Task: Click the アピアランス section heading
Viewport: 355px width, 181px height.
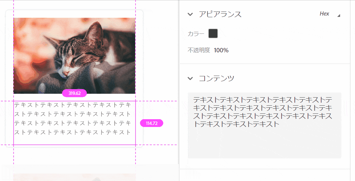Action: (x=220, y=14)
